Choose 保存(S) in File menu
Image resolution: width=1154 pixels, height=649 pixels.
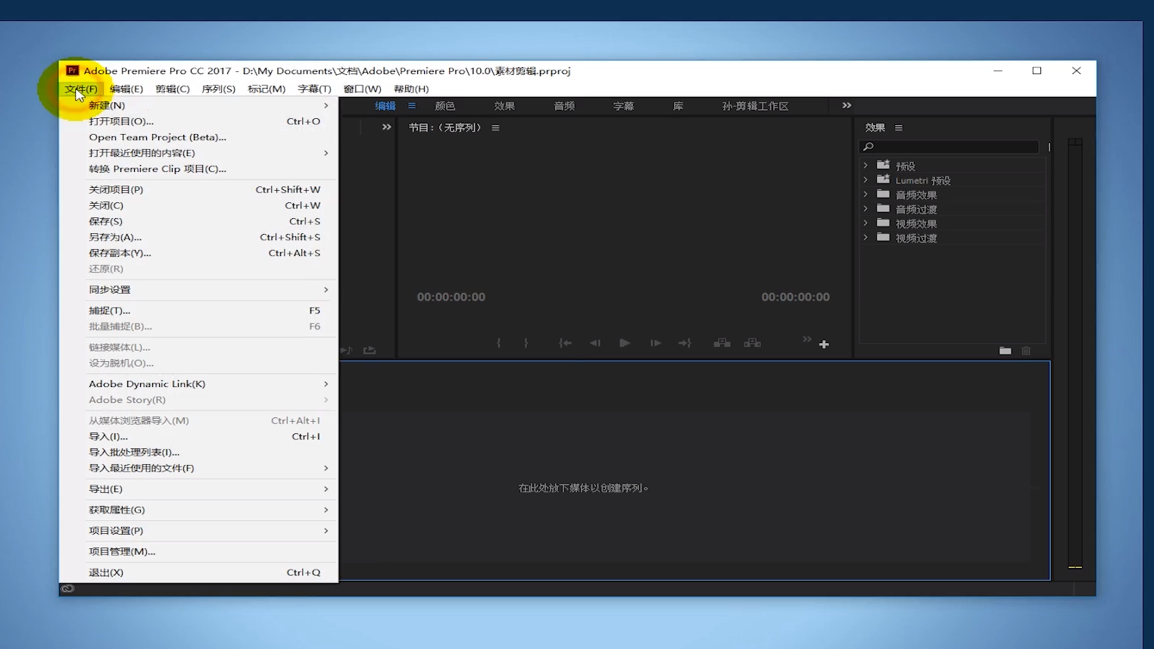tap(198, 221)
